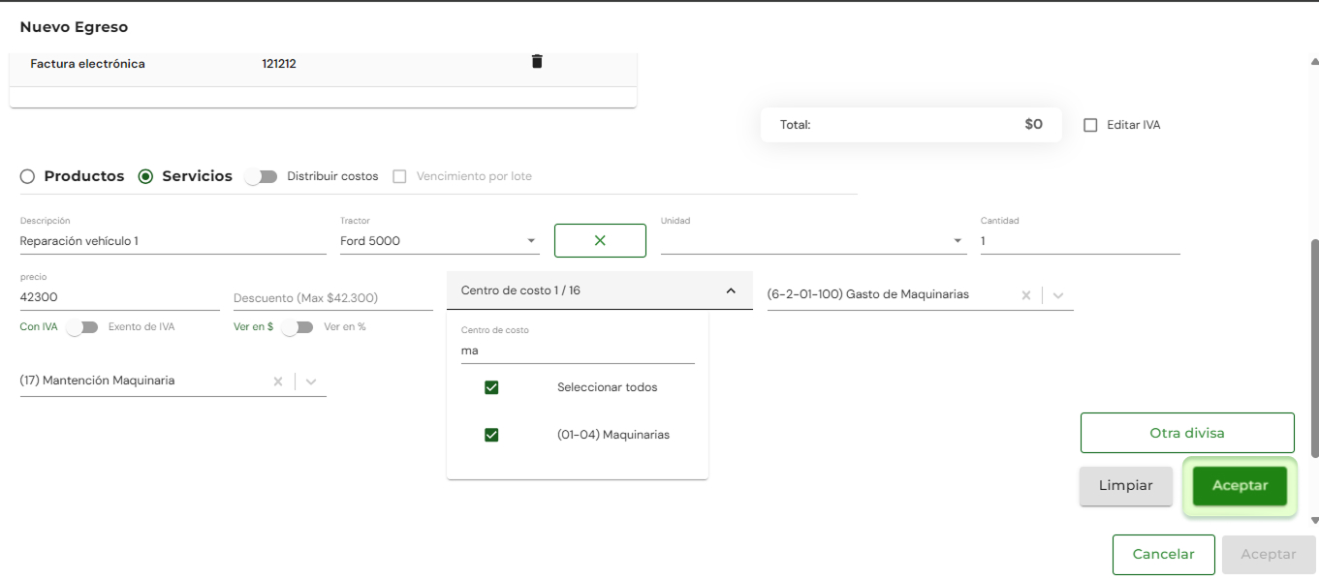The height and width of the screenshot is (580, 1319).
Task: Clear the tractor selection with the green X
Action: [x=600, y=240]
